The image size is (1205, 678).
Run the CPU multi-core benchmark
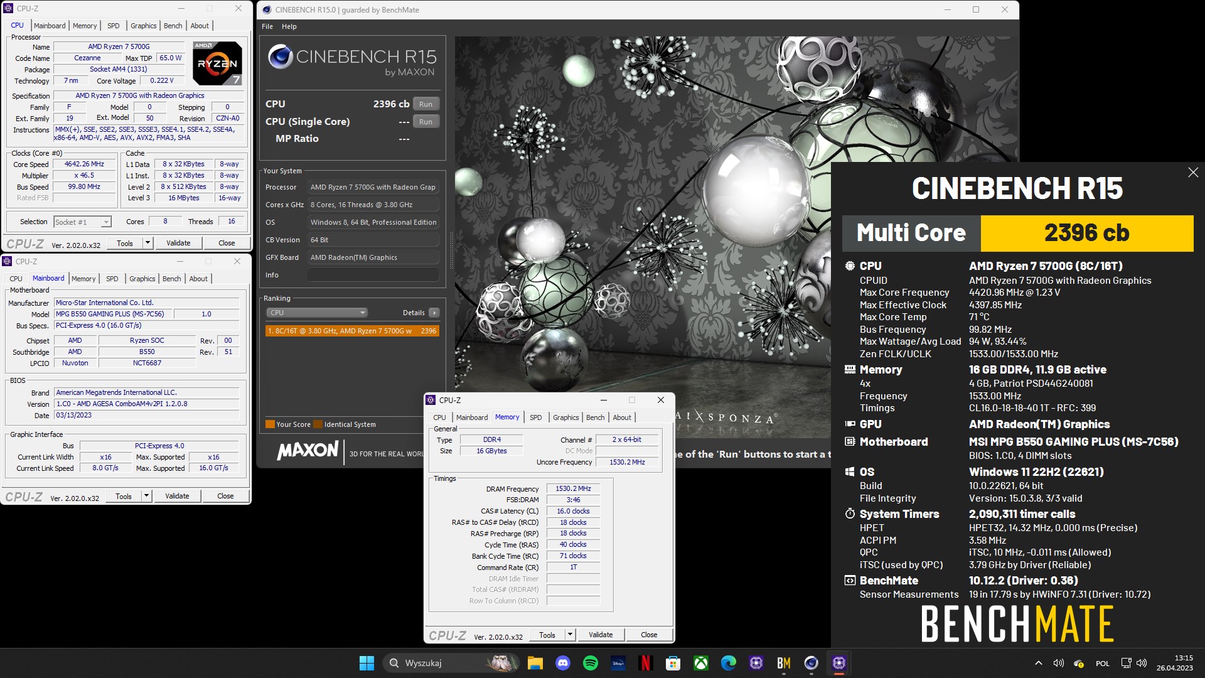pos(426,104)
